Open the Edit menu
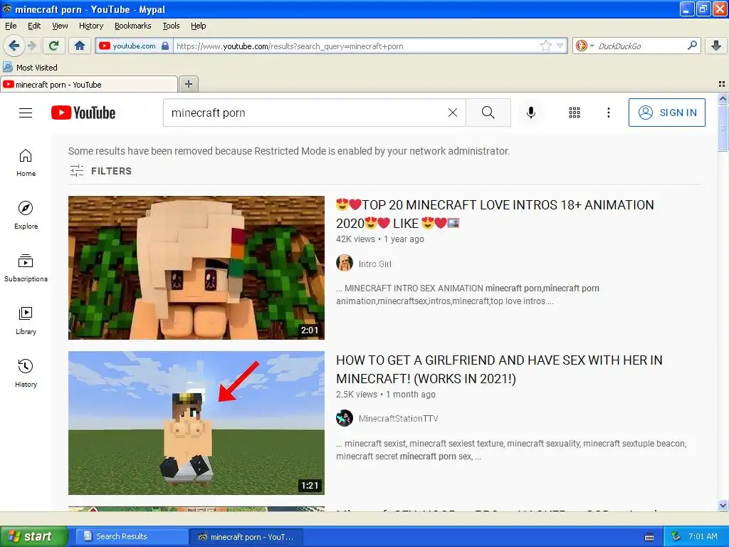The width and height of the screenshot is (729, 547). [x=34, y=26]
